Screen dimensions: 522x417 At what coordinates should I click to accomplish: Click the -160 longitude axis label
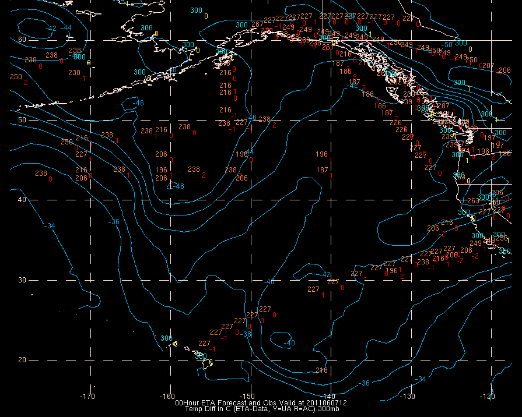pyautogui.click(x=170, y=397)
